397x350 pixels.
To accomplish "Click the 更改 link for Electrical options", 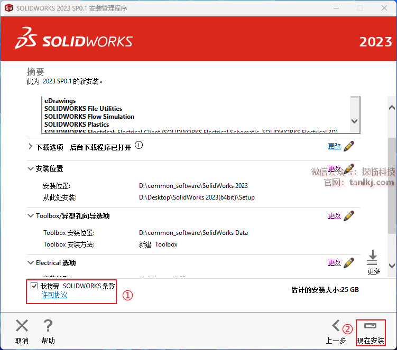I will 334,263.
